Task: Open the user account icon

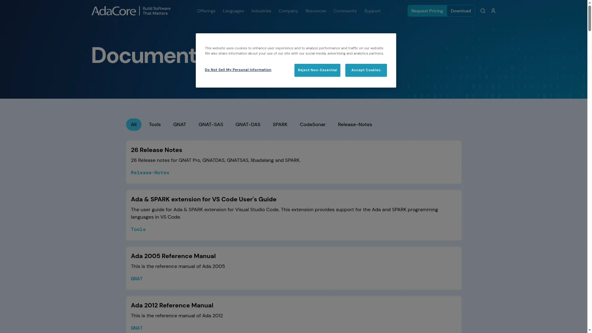Action: tap(493, 11)
